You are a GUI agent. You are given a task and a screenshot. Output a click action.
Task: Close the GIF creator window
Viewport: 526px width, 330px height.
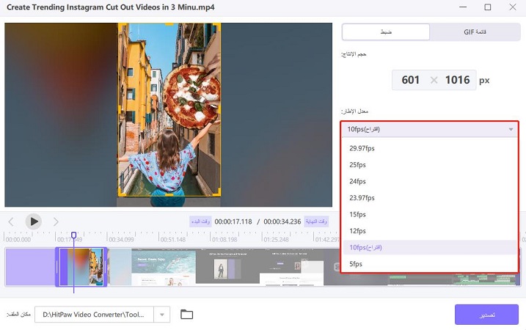tap(513, 7)
